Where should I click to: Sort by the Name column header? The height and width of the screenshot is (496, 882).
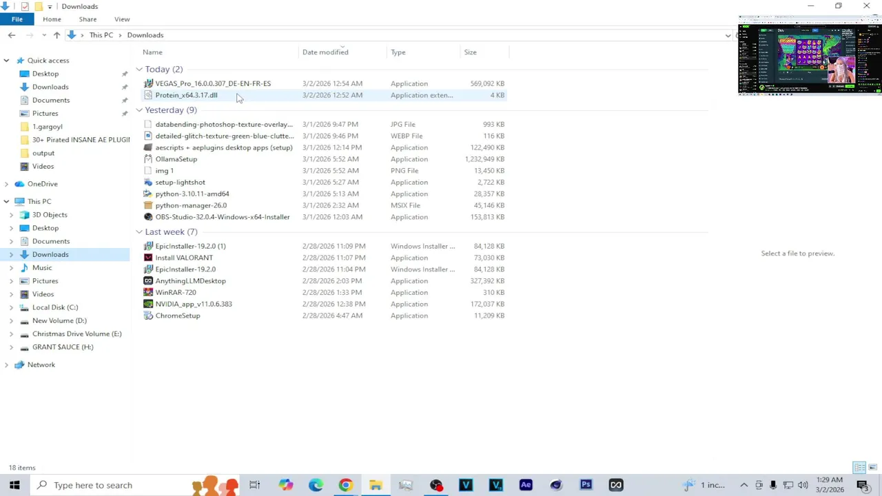pos(152,52)
